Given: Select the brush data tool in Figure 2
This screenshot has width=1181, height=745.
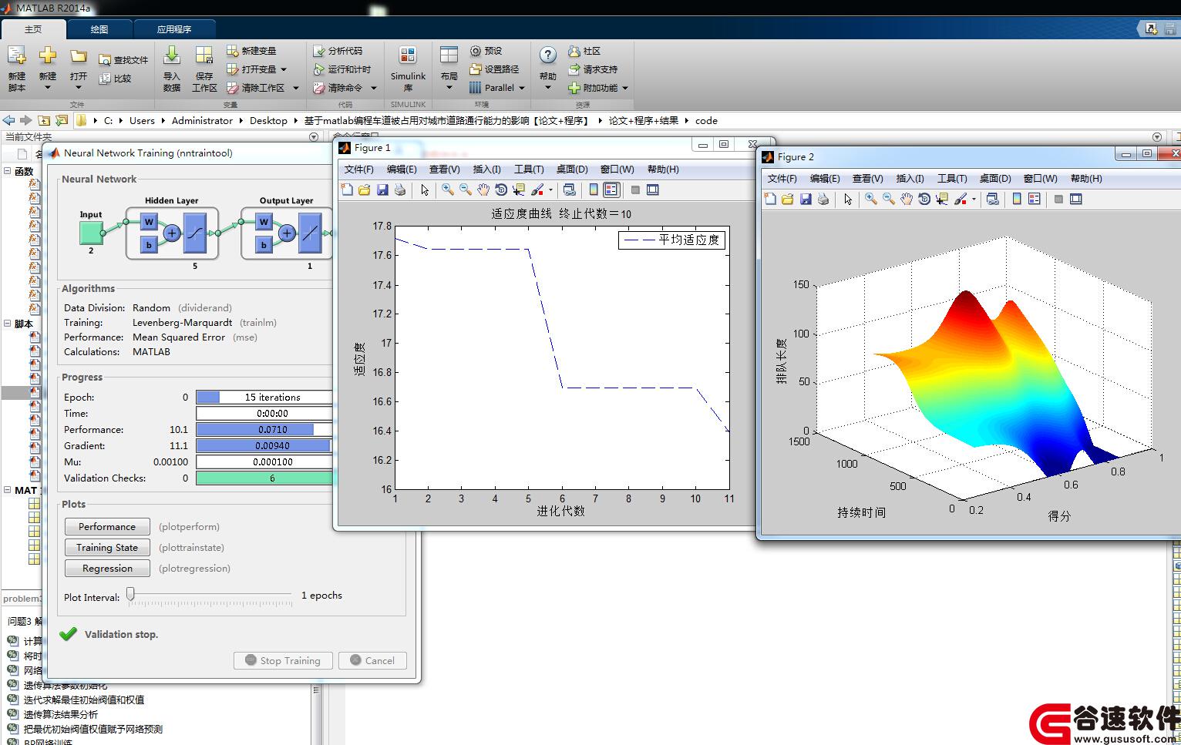Looking at the screenshot, I should pyautogui.click(x=961, y=199).
